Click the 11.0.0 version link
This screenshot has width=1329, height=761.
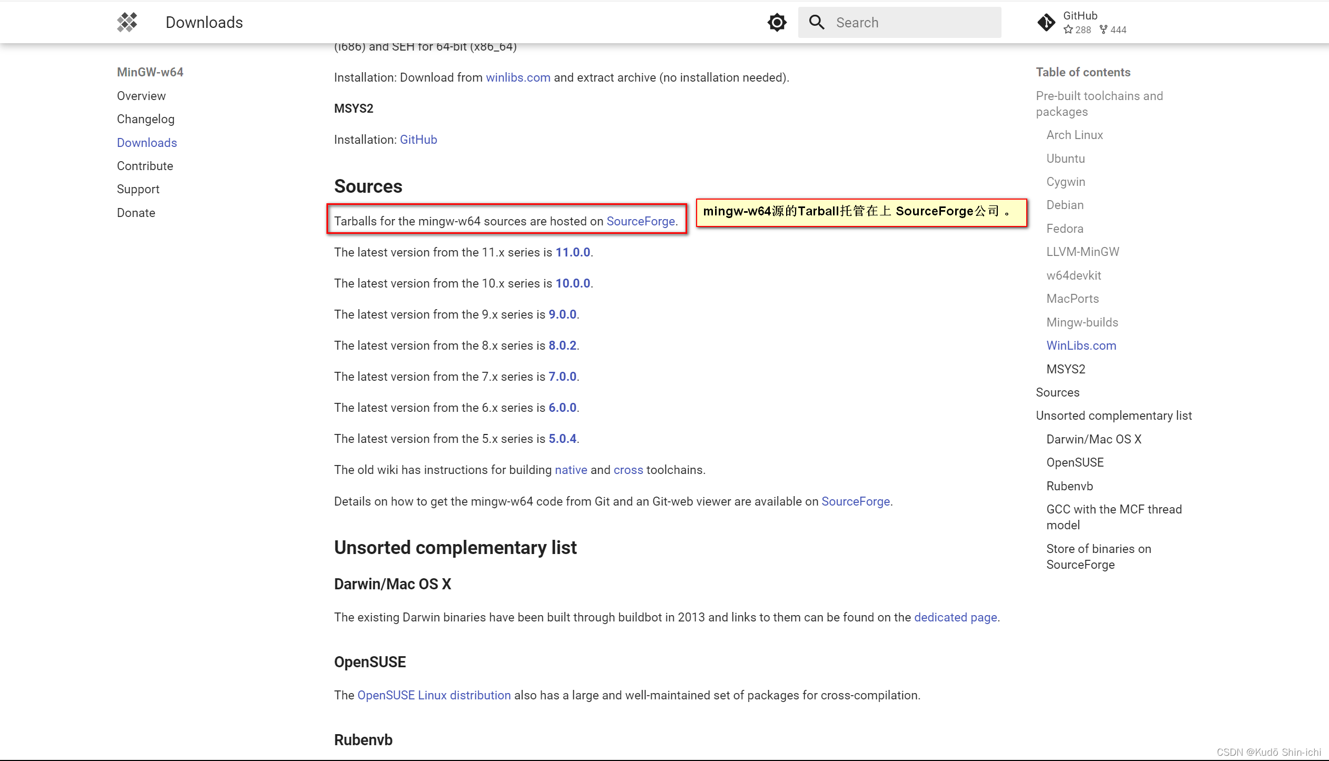[x=571, y=252]
